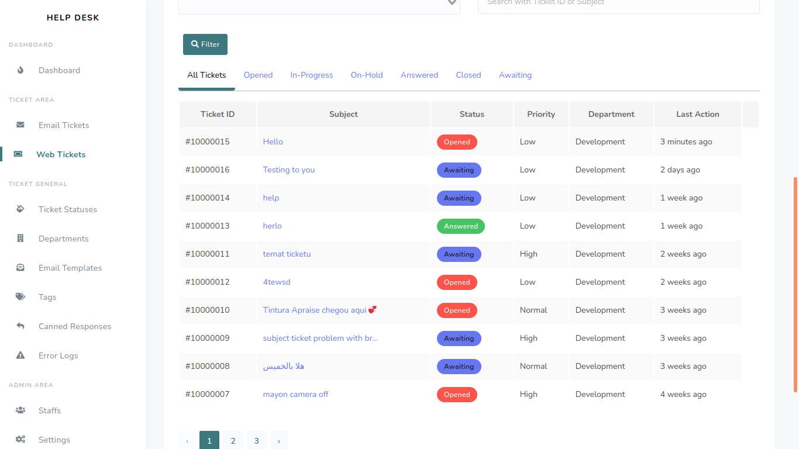799x449 pixels.
Task: Click the Tags label icon
Action: pyautogui.click(x=20, y=297)
